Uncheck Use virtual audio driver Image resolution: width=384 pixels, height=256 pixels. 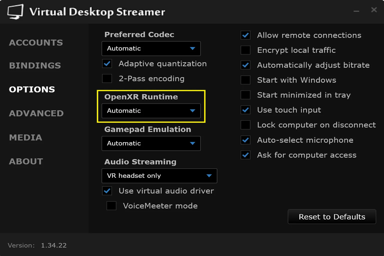tap(107, 191)
